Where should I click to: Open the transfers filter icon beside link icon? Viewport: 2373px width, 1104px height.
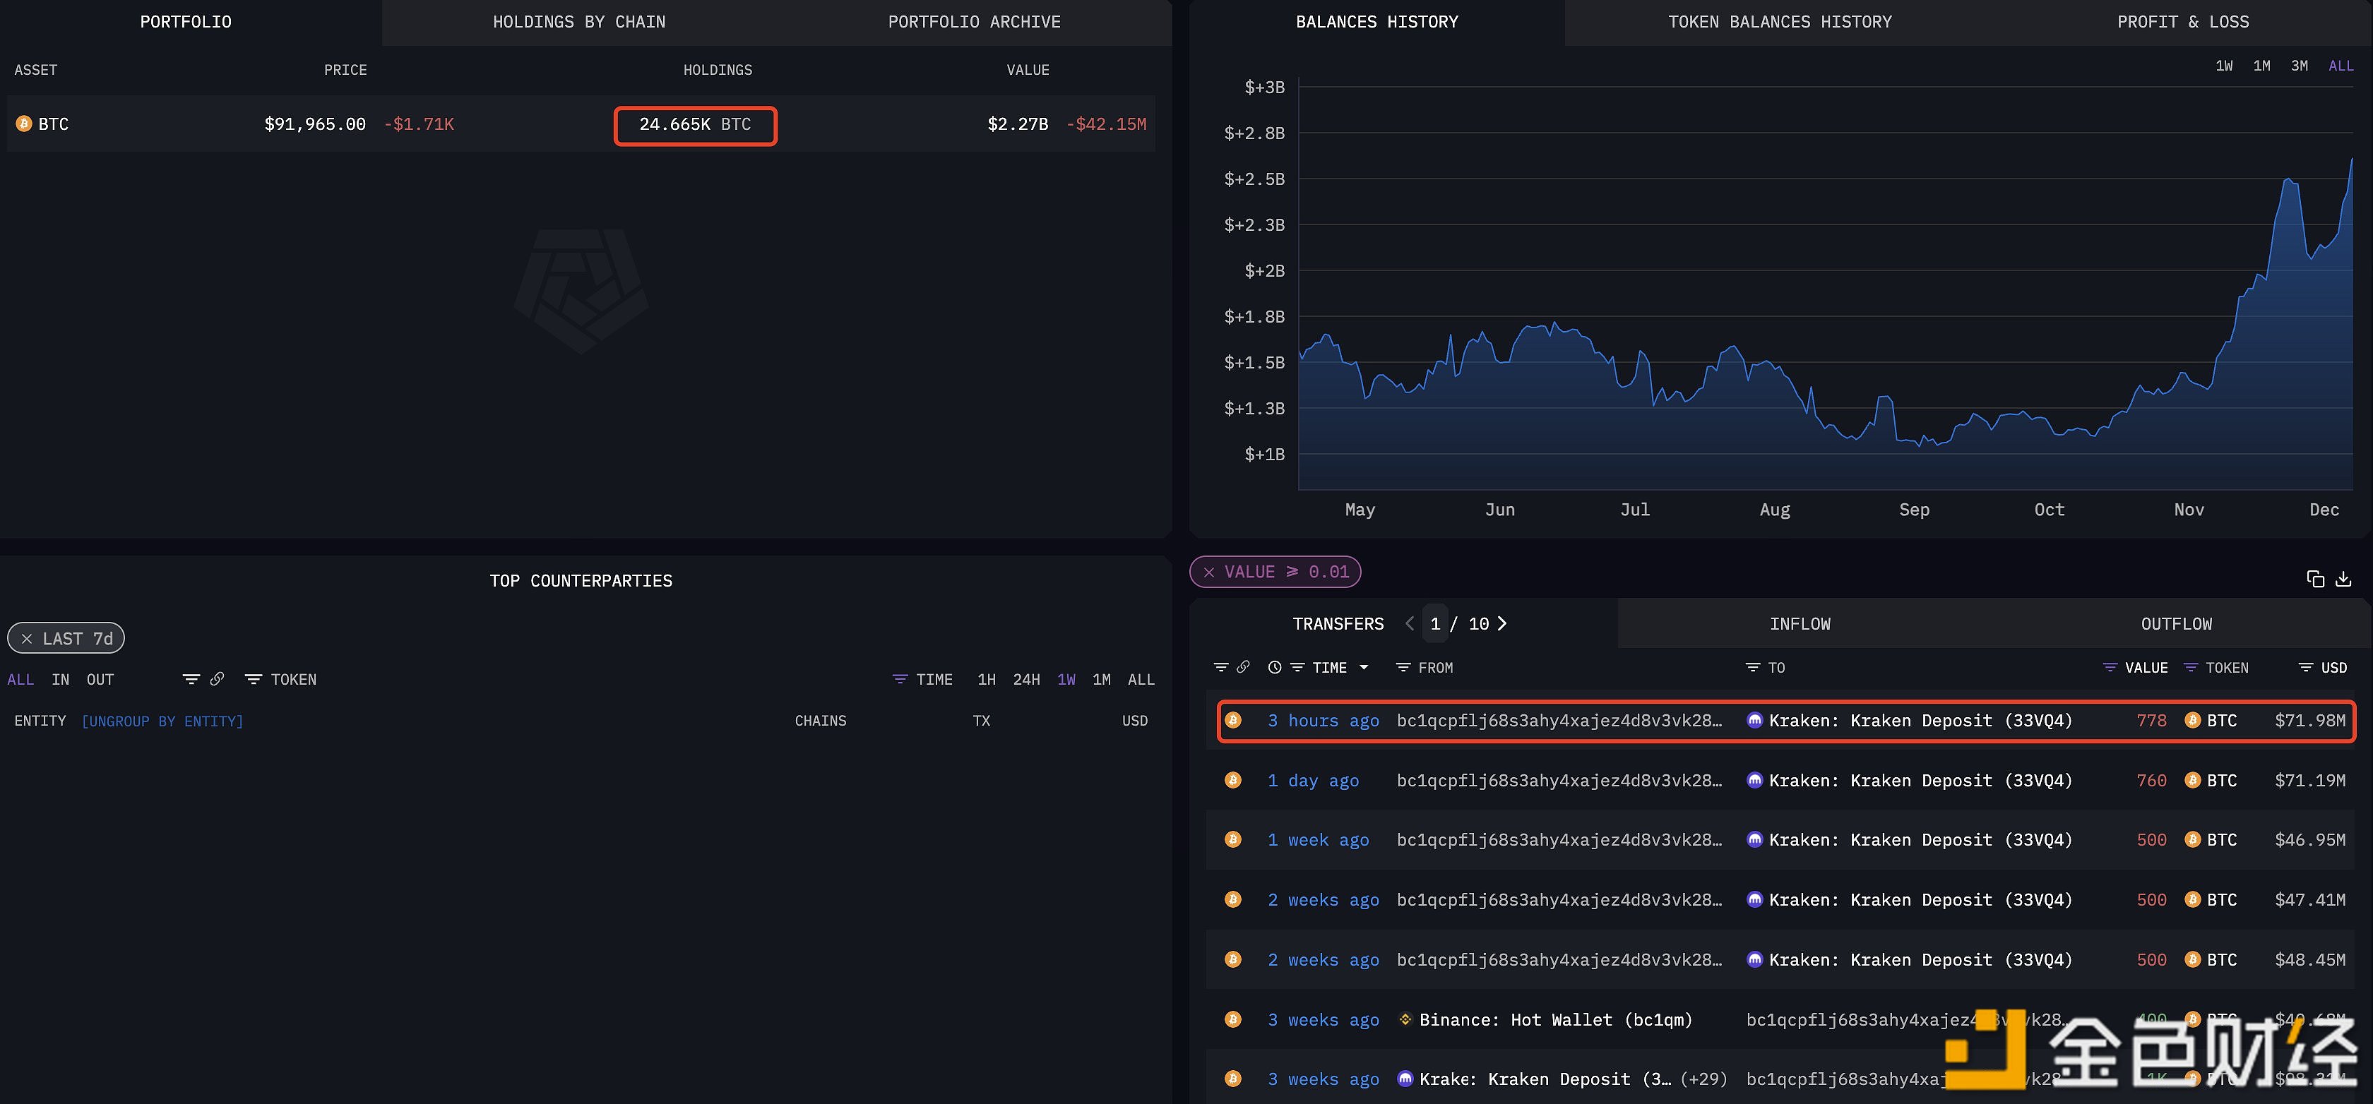point(1220,666)
